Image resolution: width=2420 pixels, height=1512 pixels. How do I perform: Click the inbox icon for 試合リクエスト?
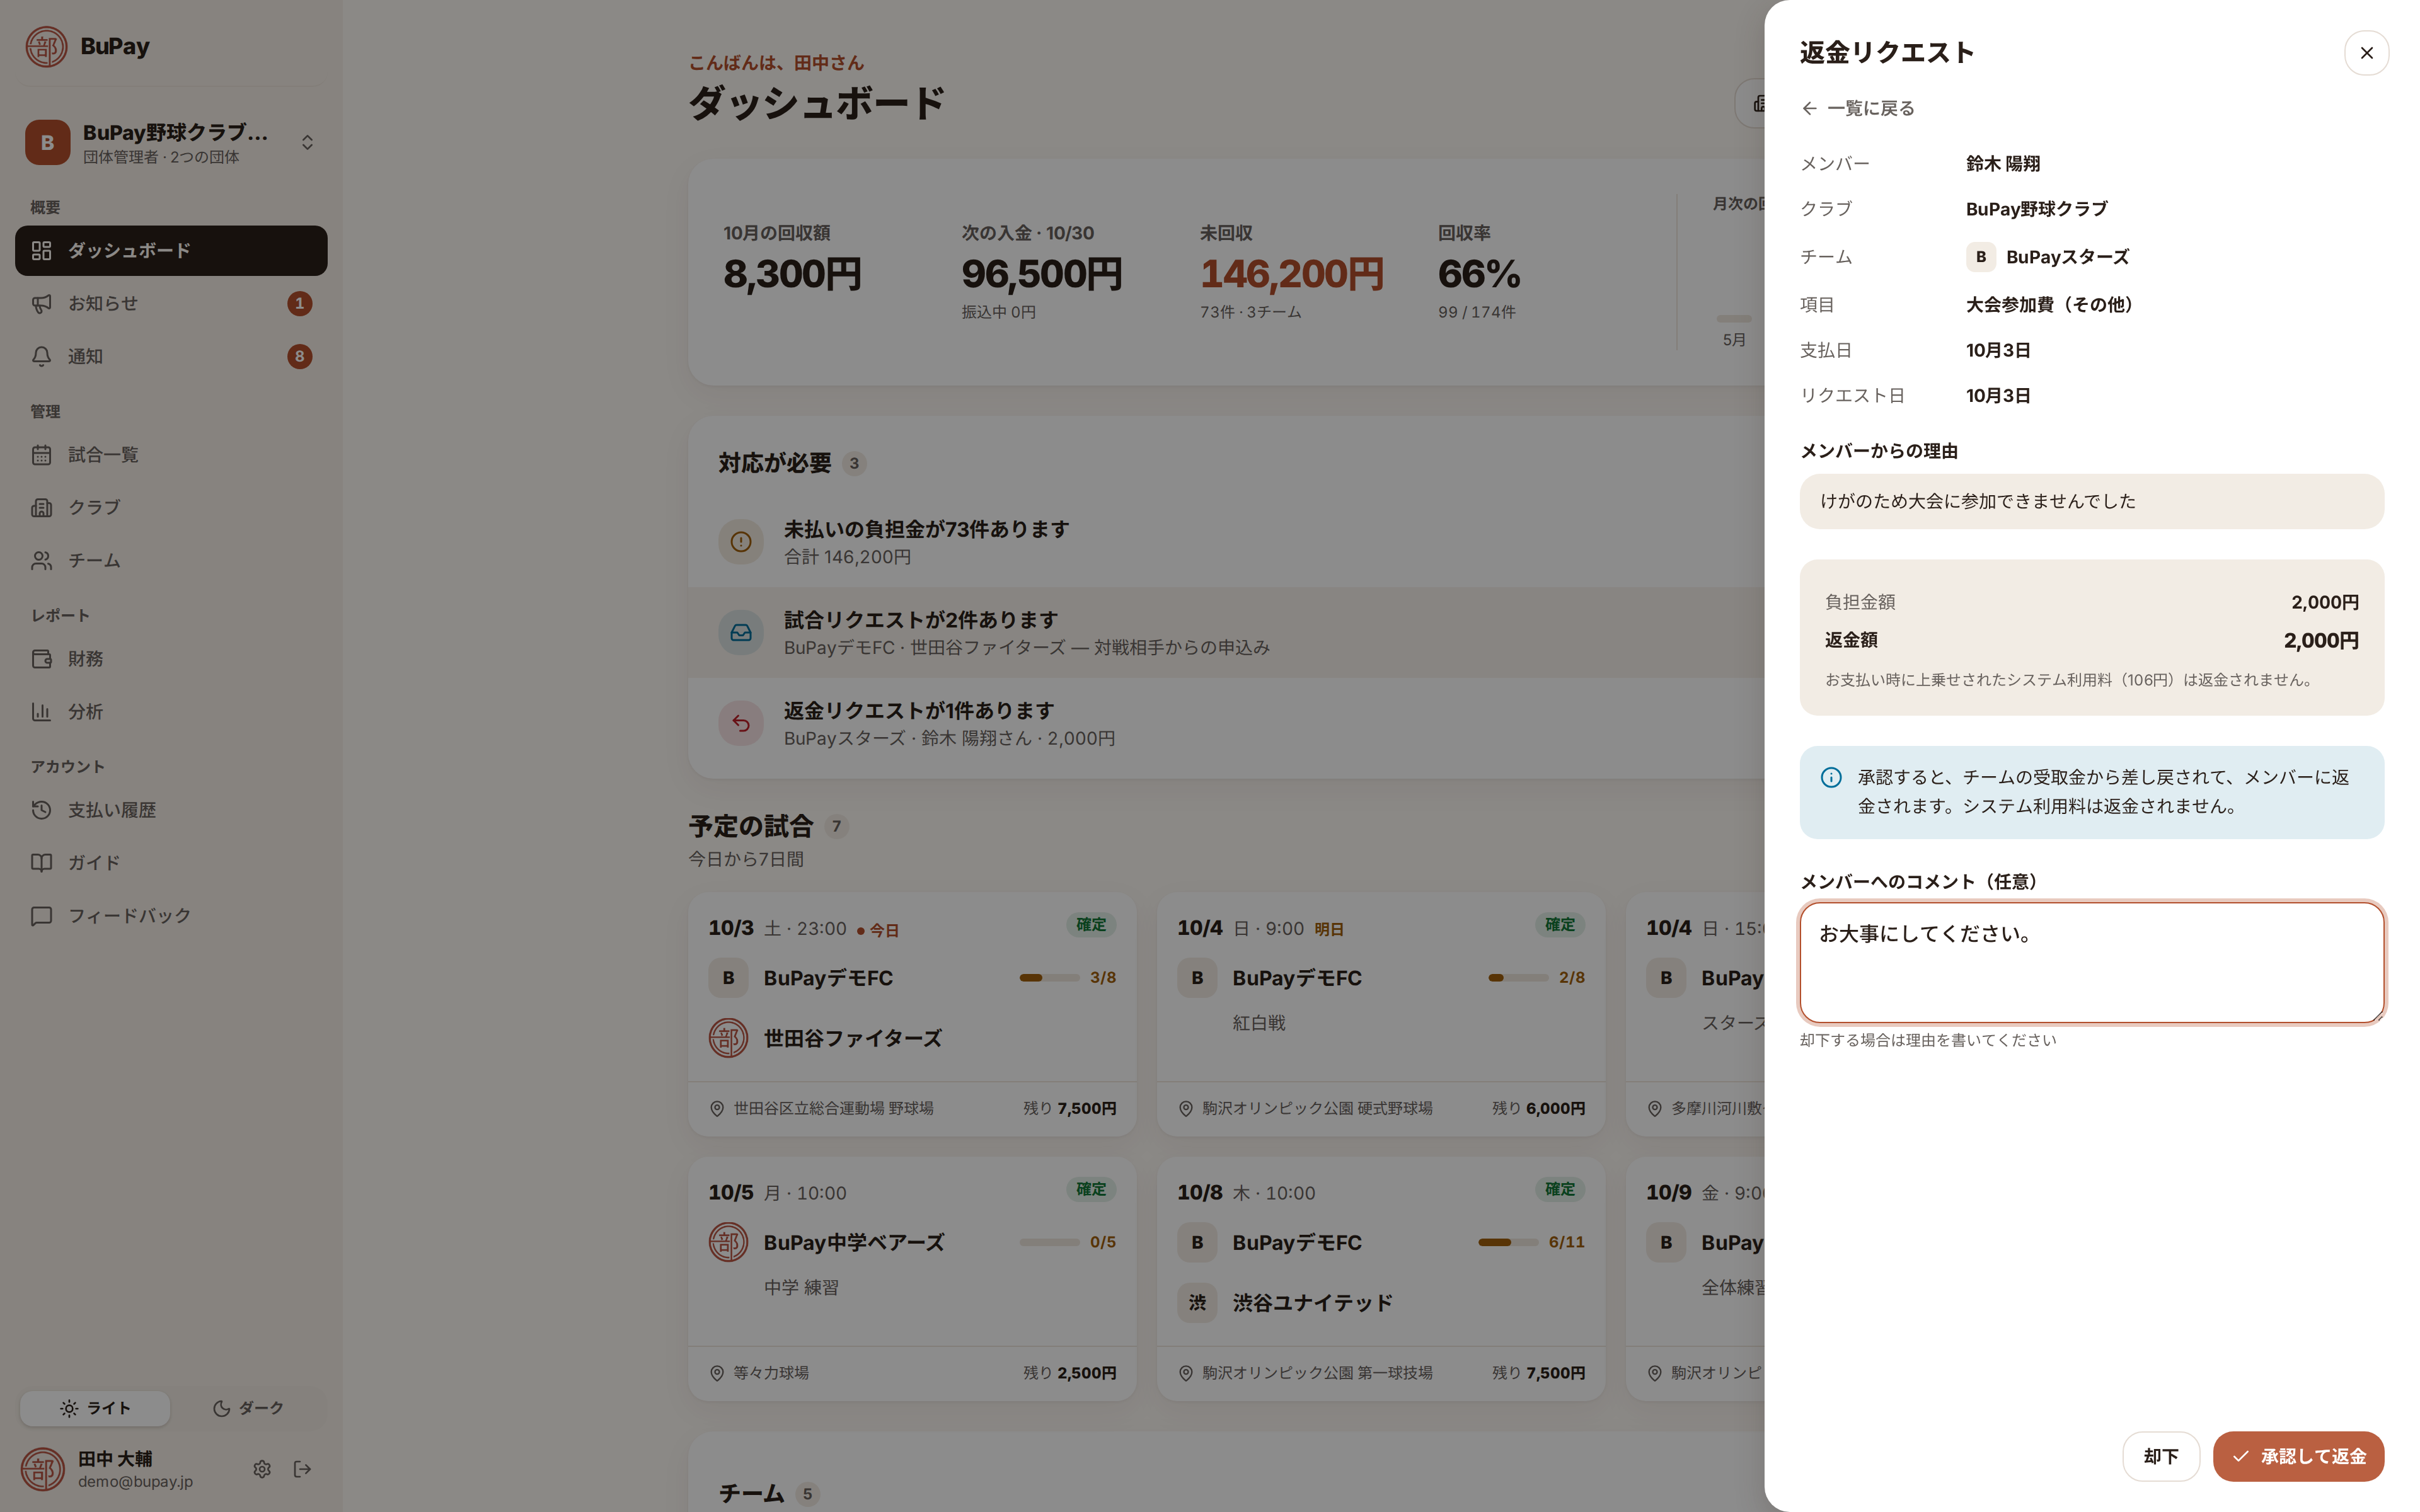coord(741,633)
